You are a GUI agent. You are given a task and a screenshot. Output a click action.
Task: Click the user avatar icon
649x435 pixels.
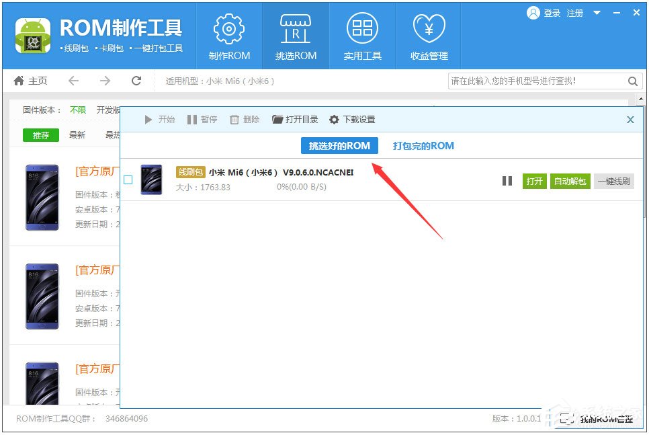[533, 13]
